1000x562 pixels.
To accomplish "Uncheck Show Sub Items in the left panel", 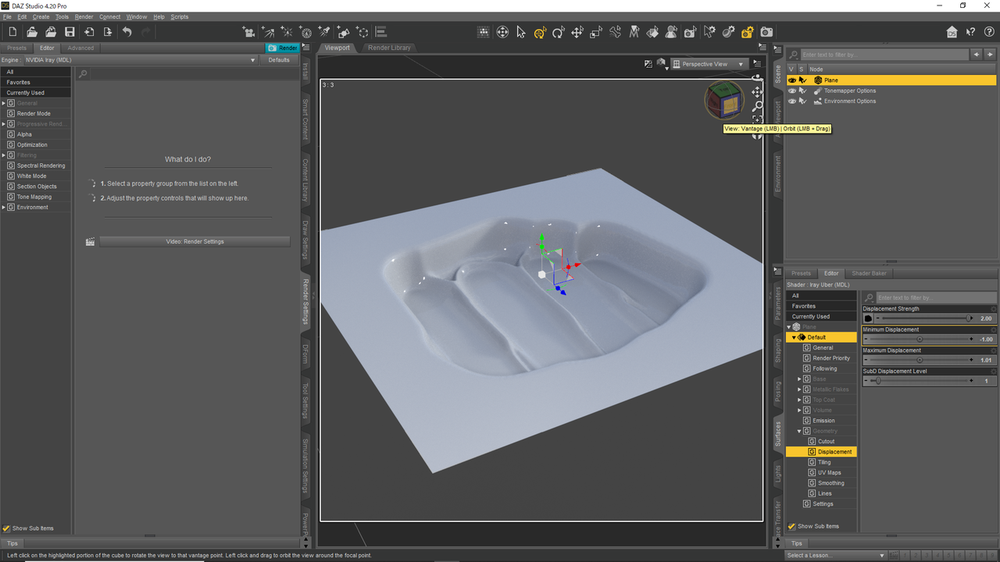I will (5, 528).
